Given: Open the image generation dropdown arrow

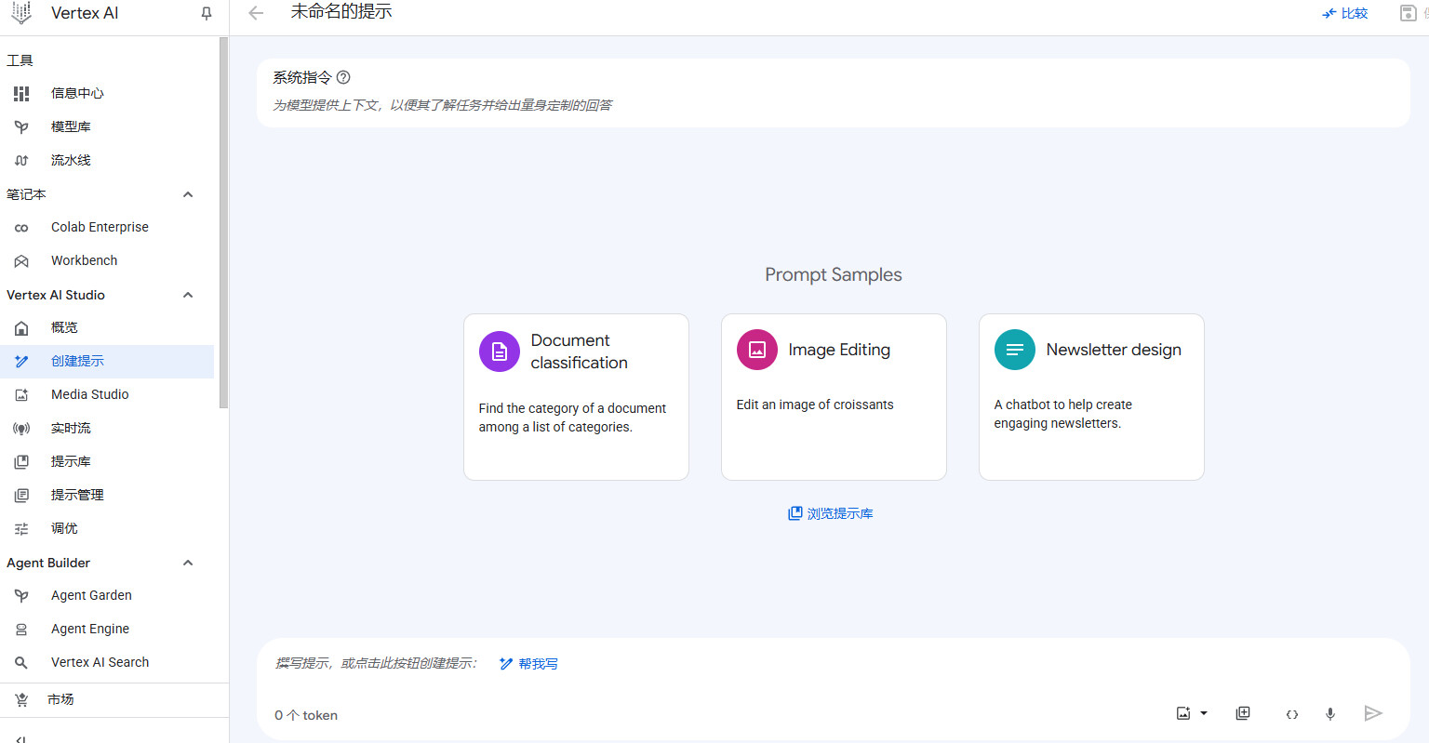Looking at the screenshot, I should (1204, 713).
